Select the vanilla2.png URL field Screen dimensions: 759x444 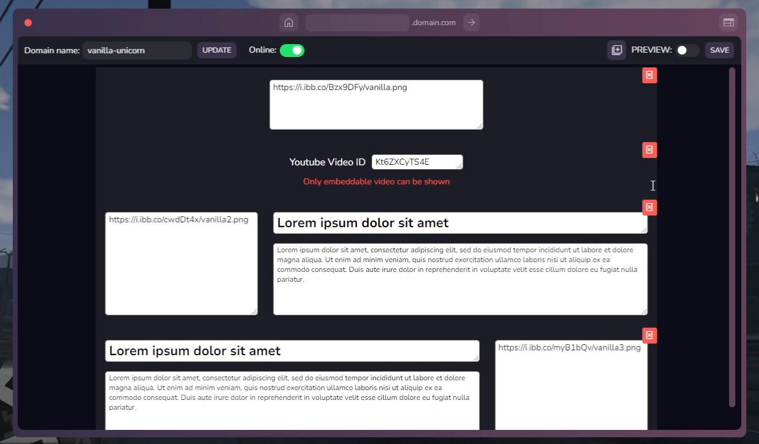click(x=181, y=263)
